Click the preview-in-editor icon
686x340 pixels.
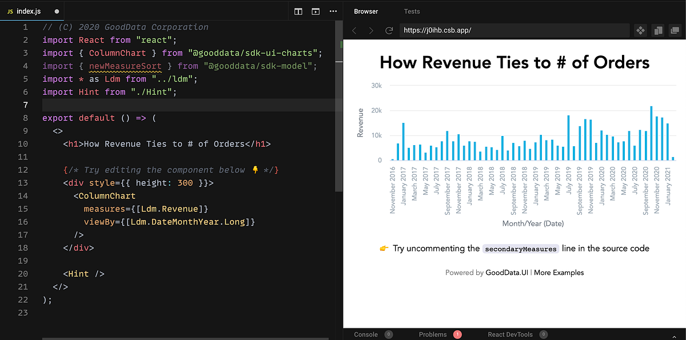pyautogui.click(x=316, y=11)
